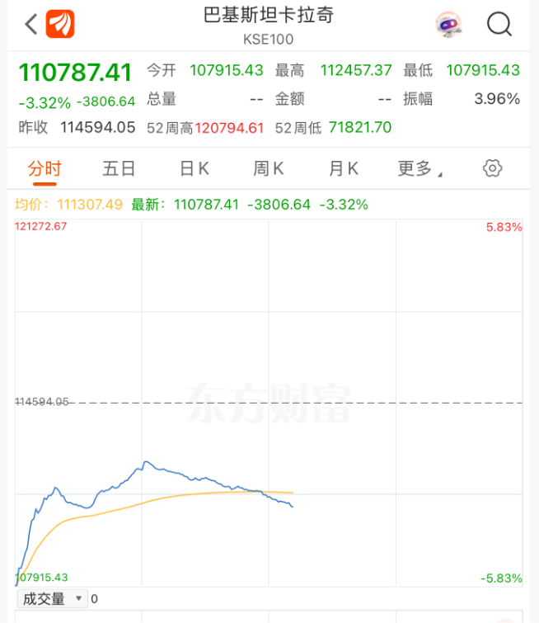
Task: Select the 月K chart tab
Action: (343, 168)
